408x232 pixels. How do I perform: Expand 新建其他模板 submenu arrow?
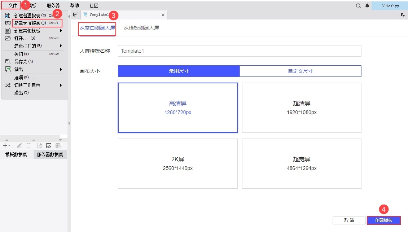(x=61, y=31)
